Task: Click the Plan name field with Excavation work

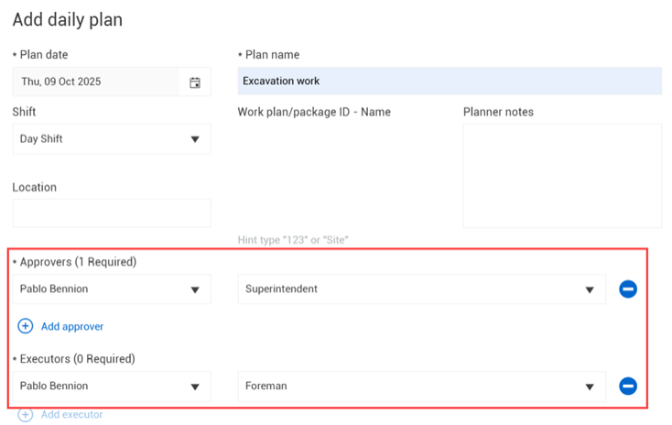Action: point(449,82)
